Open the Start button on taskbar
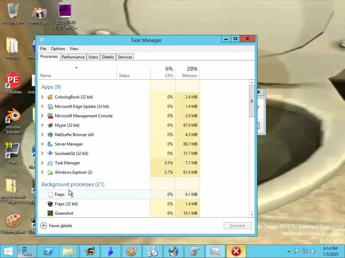345x258 pixels. [8, 251]
